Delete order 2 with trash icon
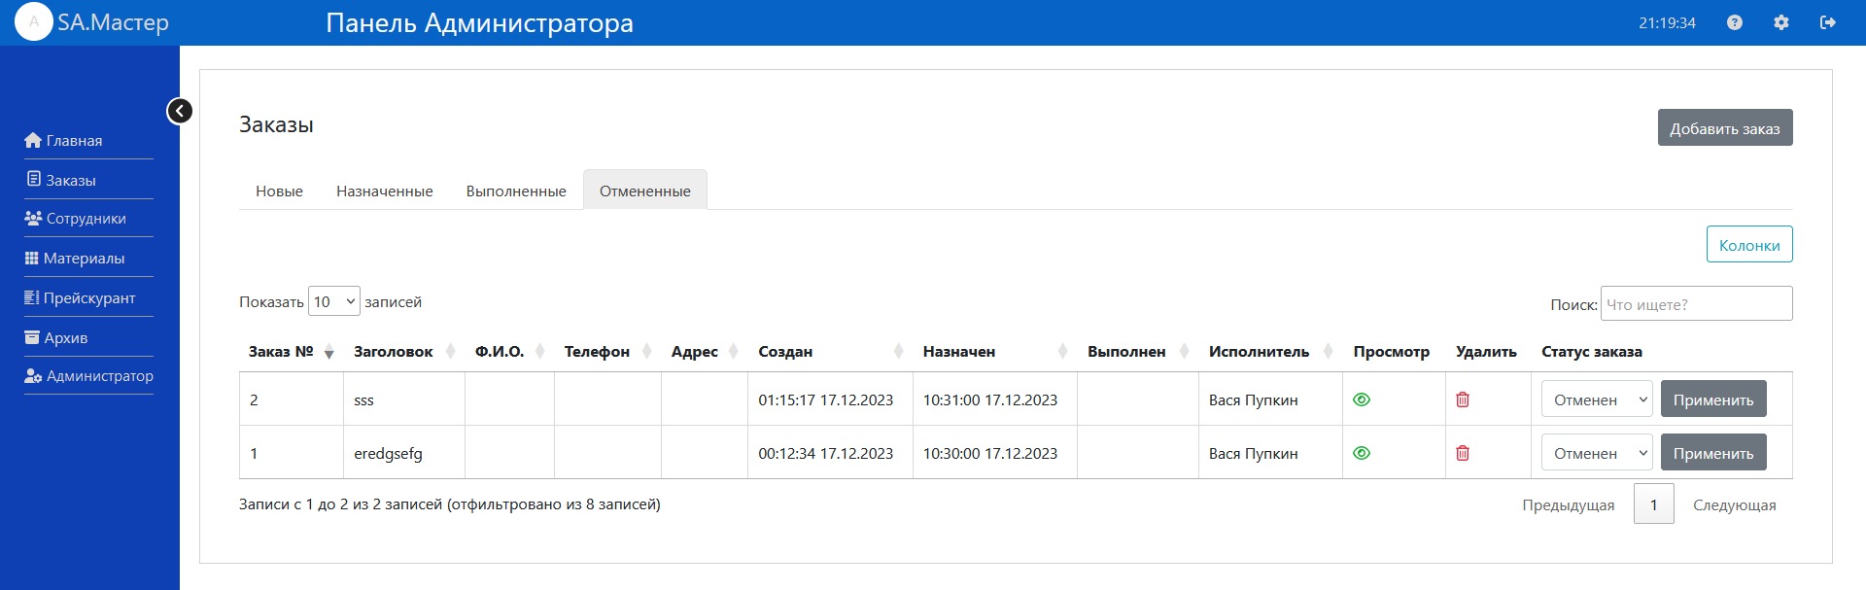This screenshot has width=1866, height=590. (1462, 399)
